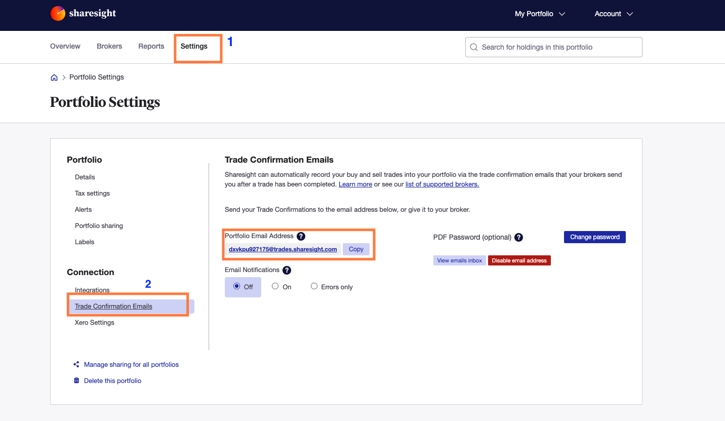The height and width of the screenshot is (421, 725).
Task: Open Portfolio sharing in sidebar
Action: pyautogui.click(x=99, y=225)
